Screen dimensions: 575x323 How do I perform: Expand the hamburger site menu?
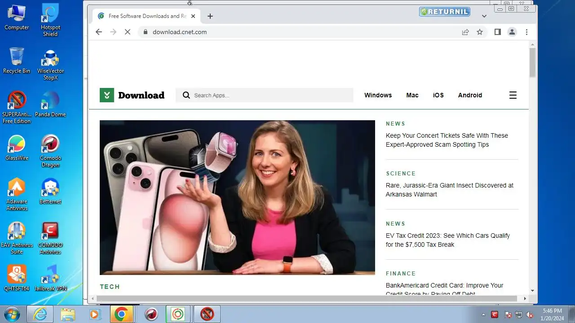point(513,95)
